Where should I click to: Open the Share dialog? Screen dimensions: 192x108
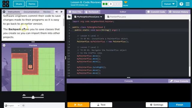click(19, 4)
